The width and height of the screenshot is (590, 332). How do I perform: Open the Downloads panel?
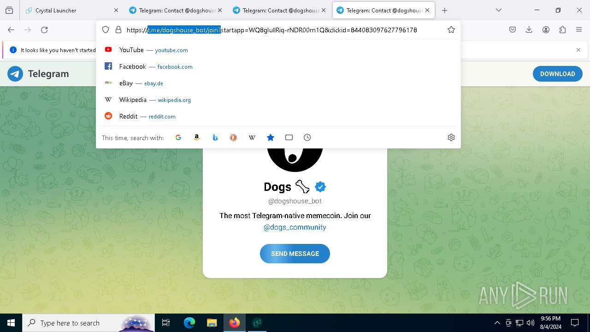(x=529, y=30)
